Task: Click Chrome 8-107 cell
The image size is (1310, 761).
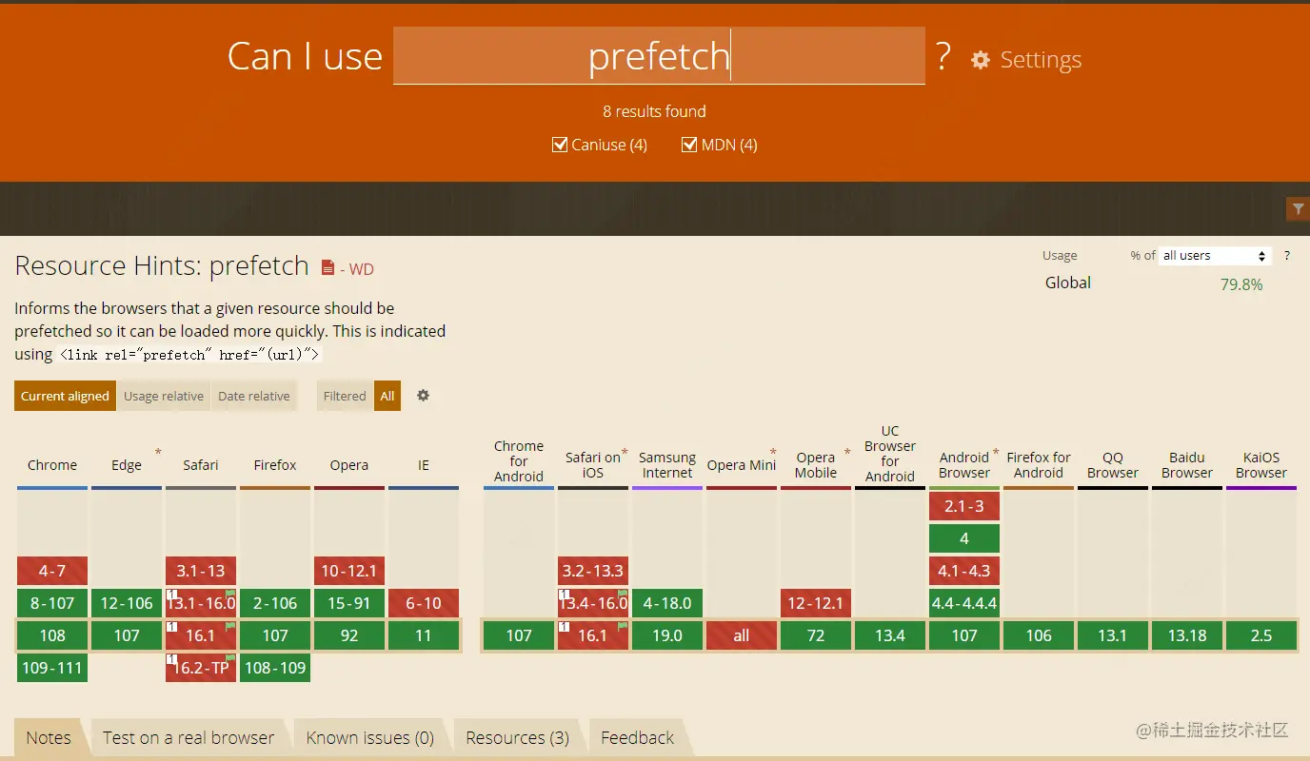Action: coord(52,603)
